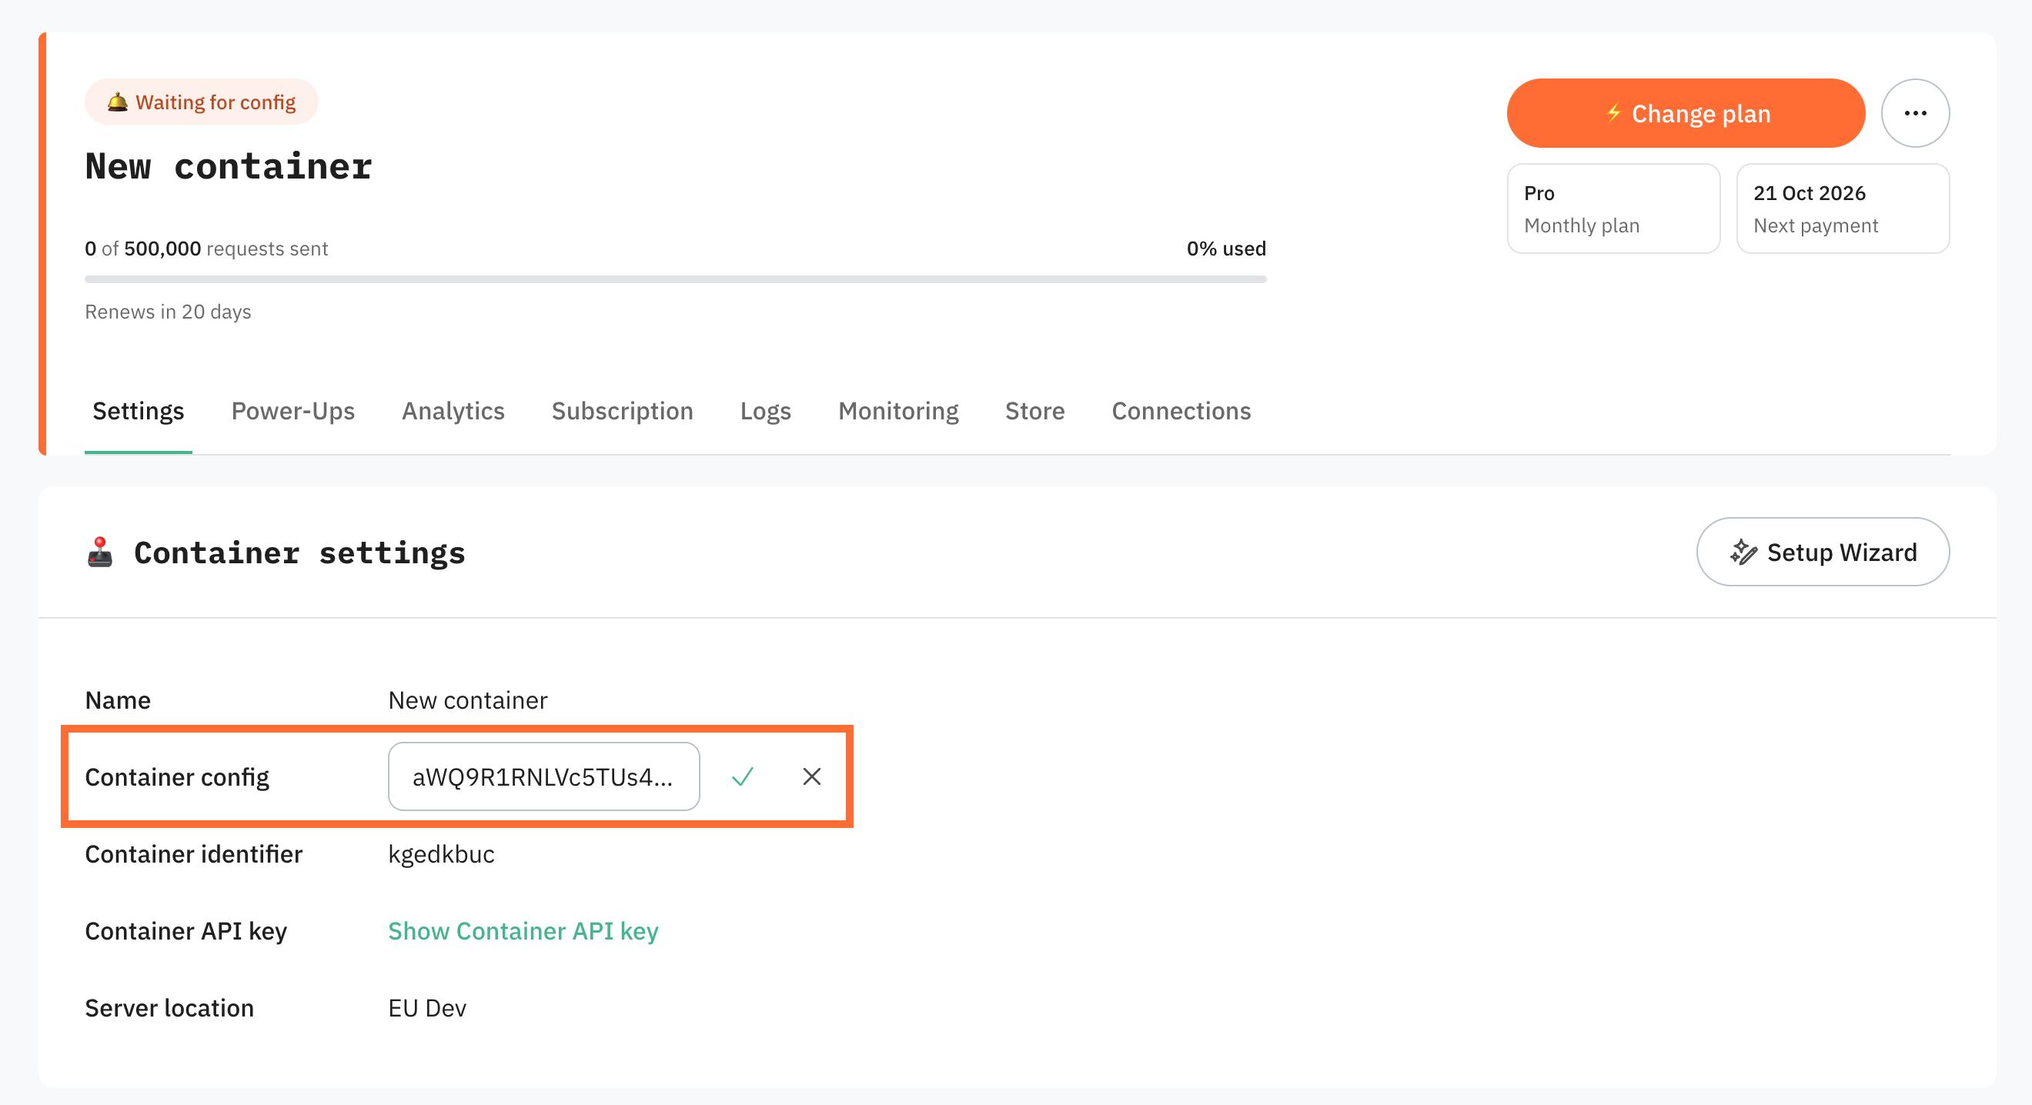Click the EU Dev server location value
The image size is (2032, 1105).
click(426, 1008)
